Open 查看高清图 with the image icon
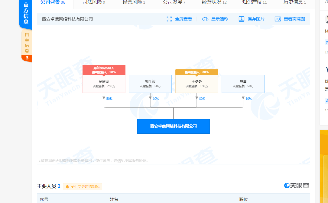The image size is (328, 203). coord(278,19)
